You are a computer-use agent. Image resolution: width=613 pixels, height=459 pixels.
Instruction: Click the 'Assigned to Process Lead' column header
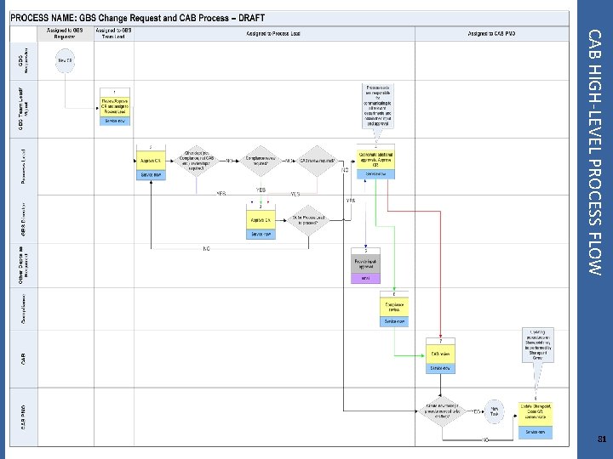point(273,33)
